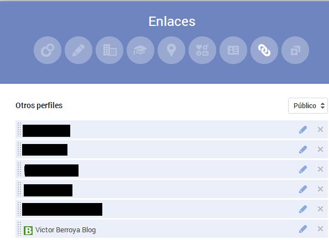Select the pencil story section icon

click(x=79, y=50)
